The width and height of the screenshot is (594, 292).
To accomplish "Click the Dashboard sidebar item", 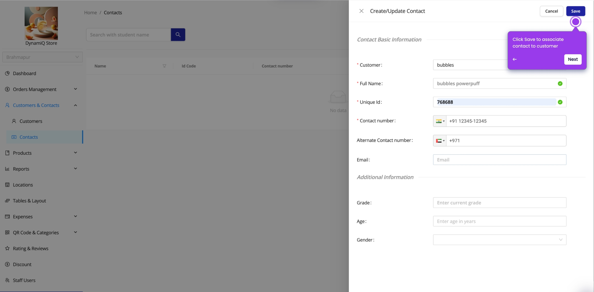I will pyautogui.click(x=24, y=73).
